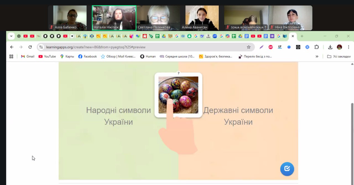Open the Gmail bookmark
Screen dimensions: 354x185
pos(28,56)
